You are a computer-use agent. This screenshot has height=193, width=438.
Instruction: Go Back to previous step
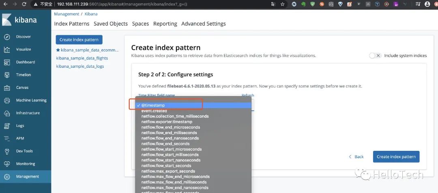point(356,157)
